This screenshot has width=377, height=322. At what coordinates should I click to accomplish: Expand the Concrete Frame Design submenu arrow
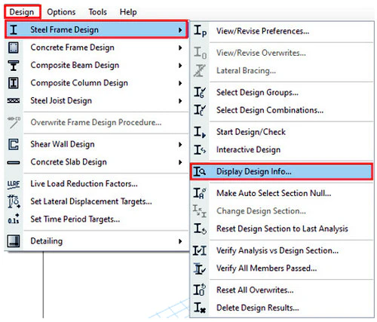180,48
